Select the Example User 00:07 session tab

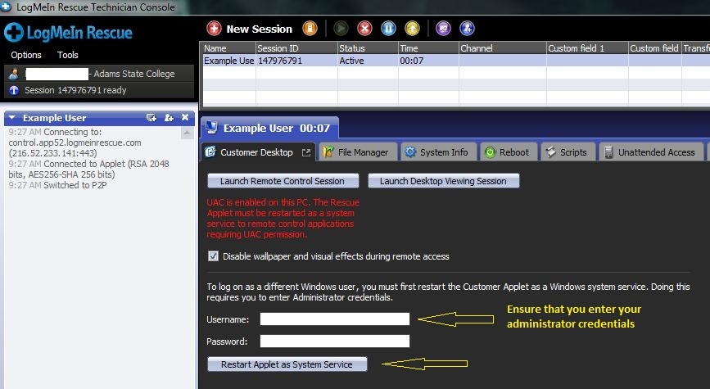click(x=269, y=128)
